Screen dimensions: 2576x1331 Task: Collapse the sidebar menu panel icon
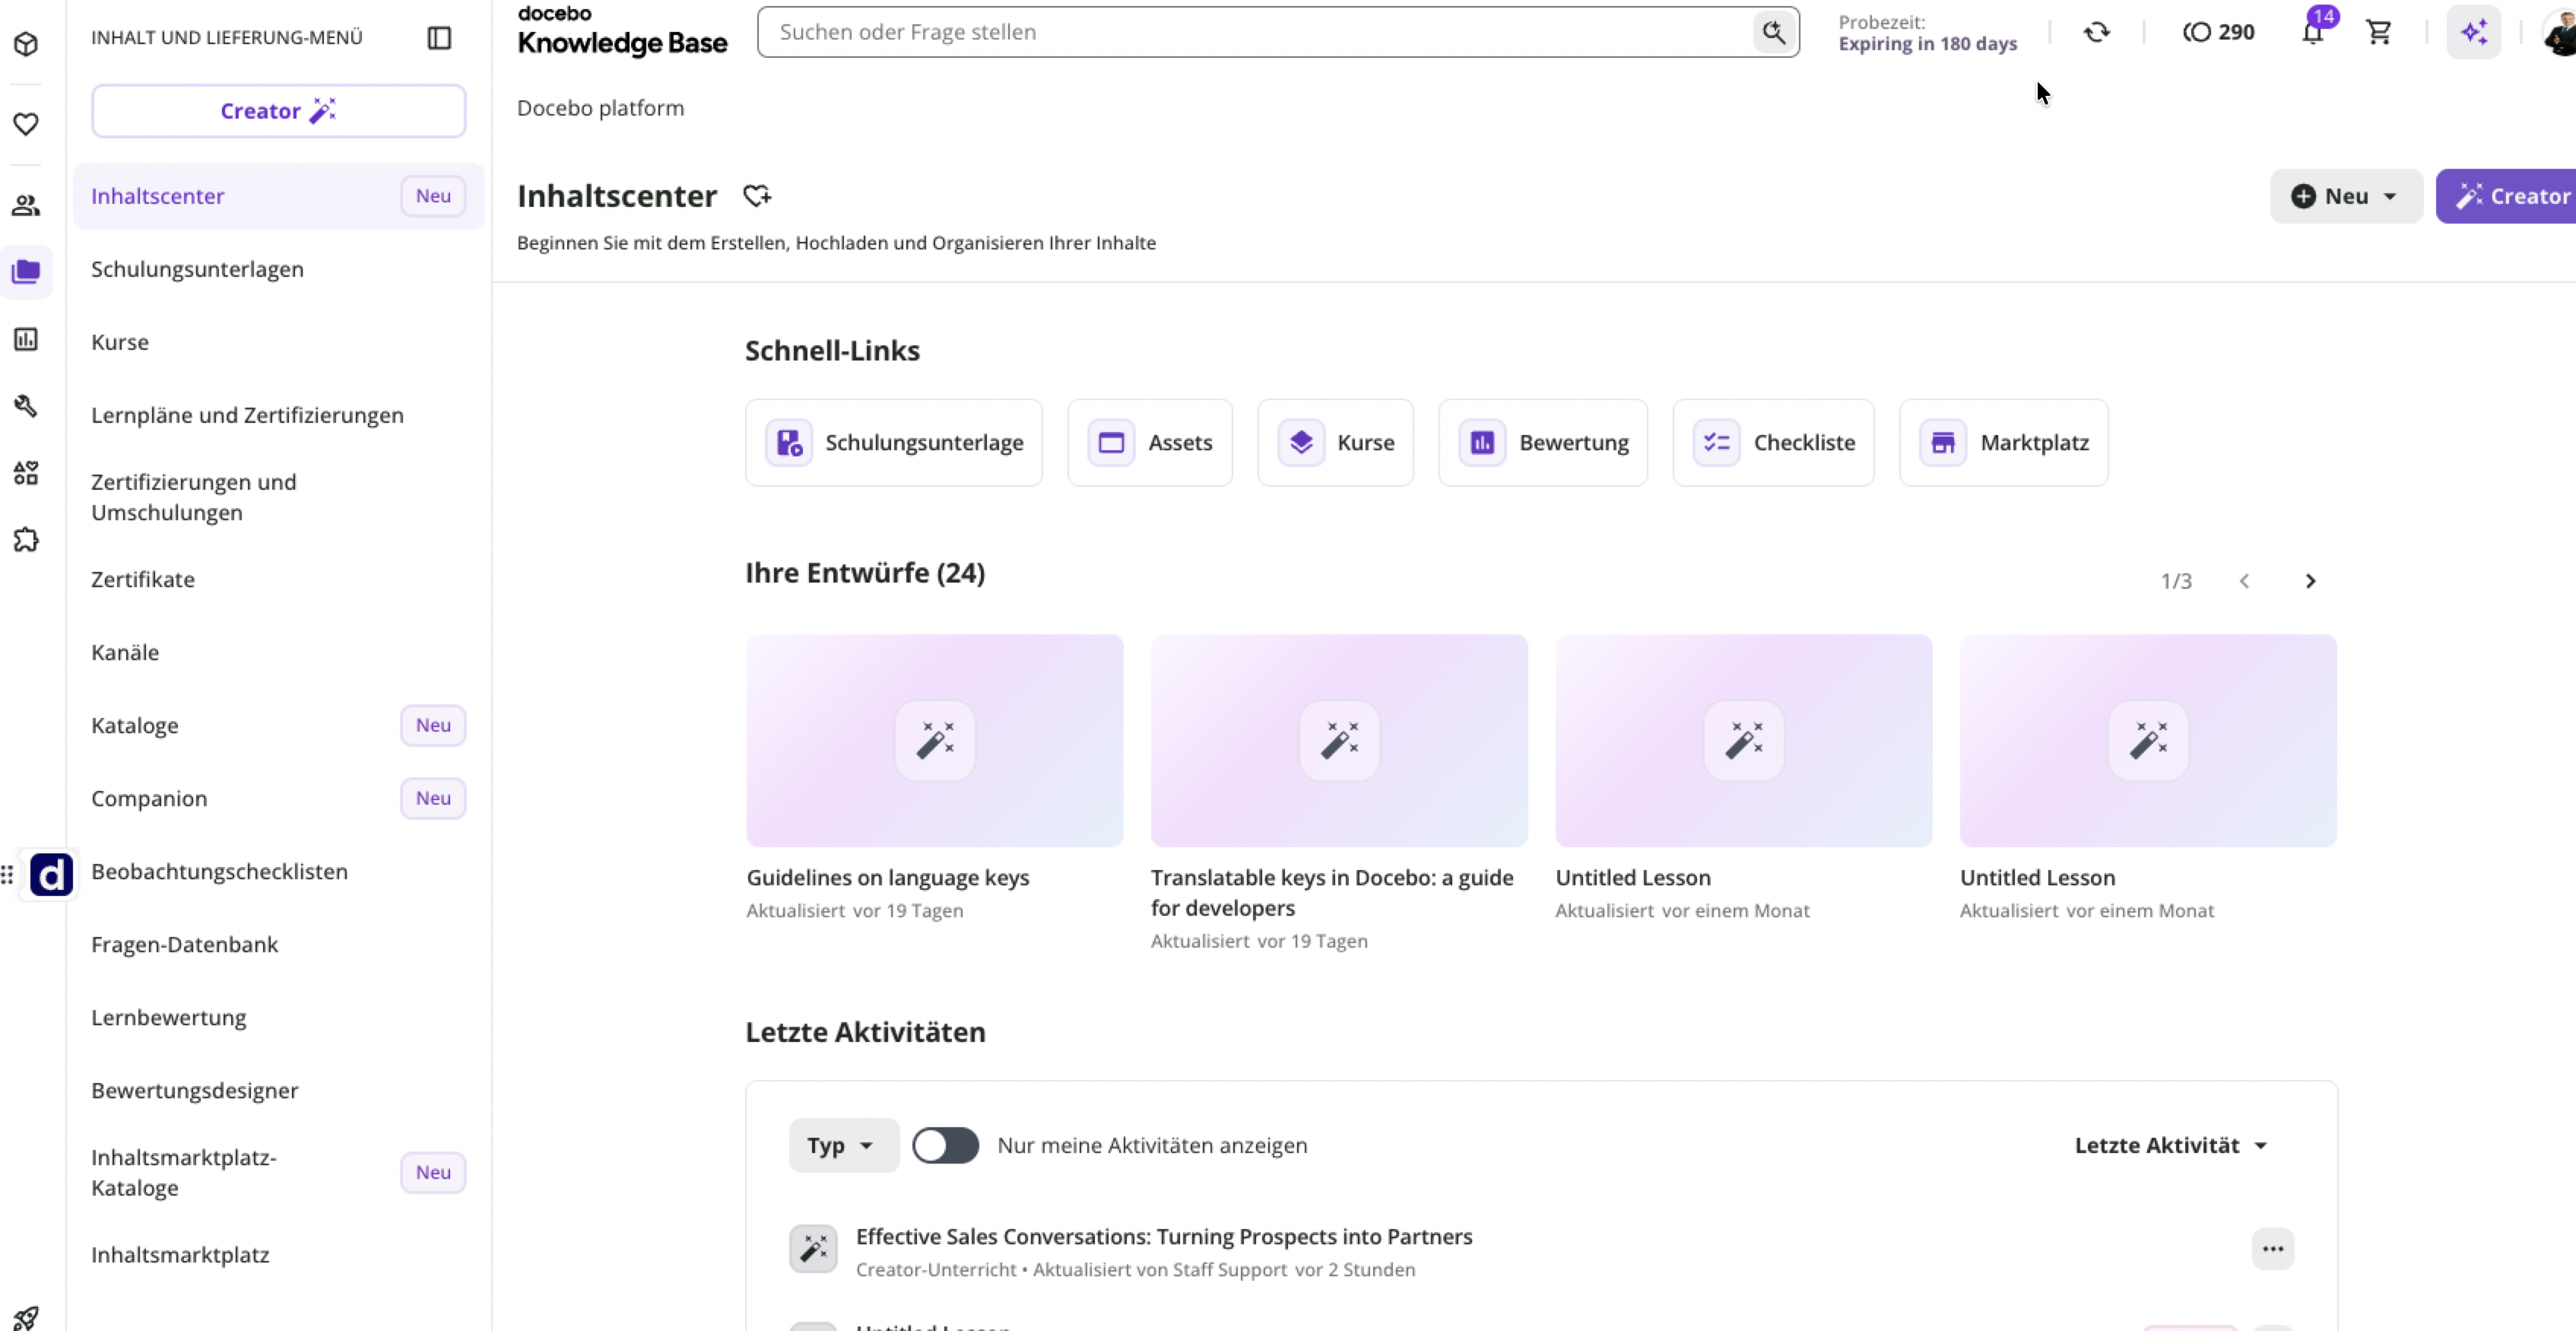tap(439, 37)
